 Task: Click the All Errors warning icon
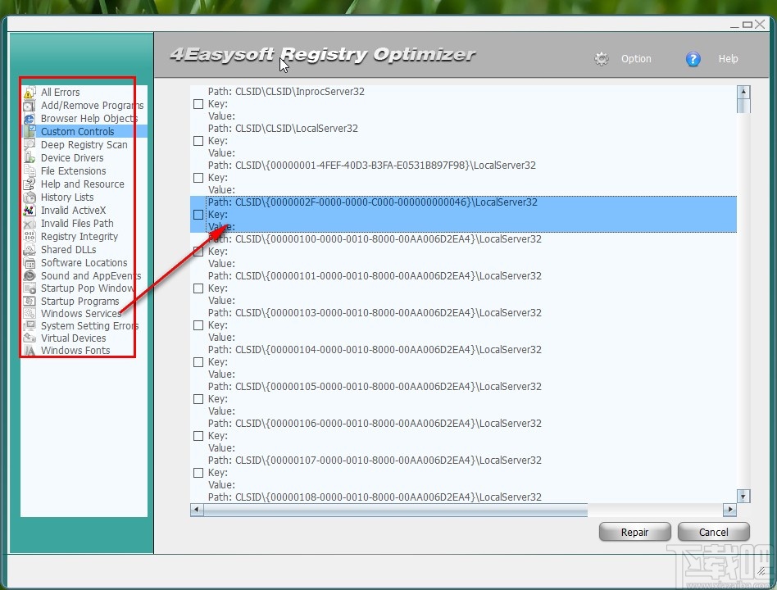click(30, 92)
